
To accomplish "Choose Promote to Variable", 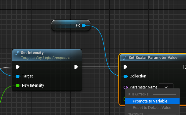I will pos(152,101).
